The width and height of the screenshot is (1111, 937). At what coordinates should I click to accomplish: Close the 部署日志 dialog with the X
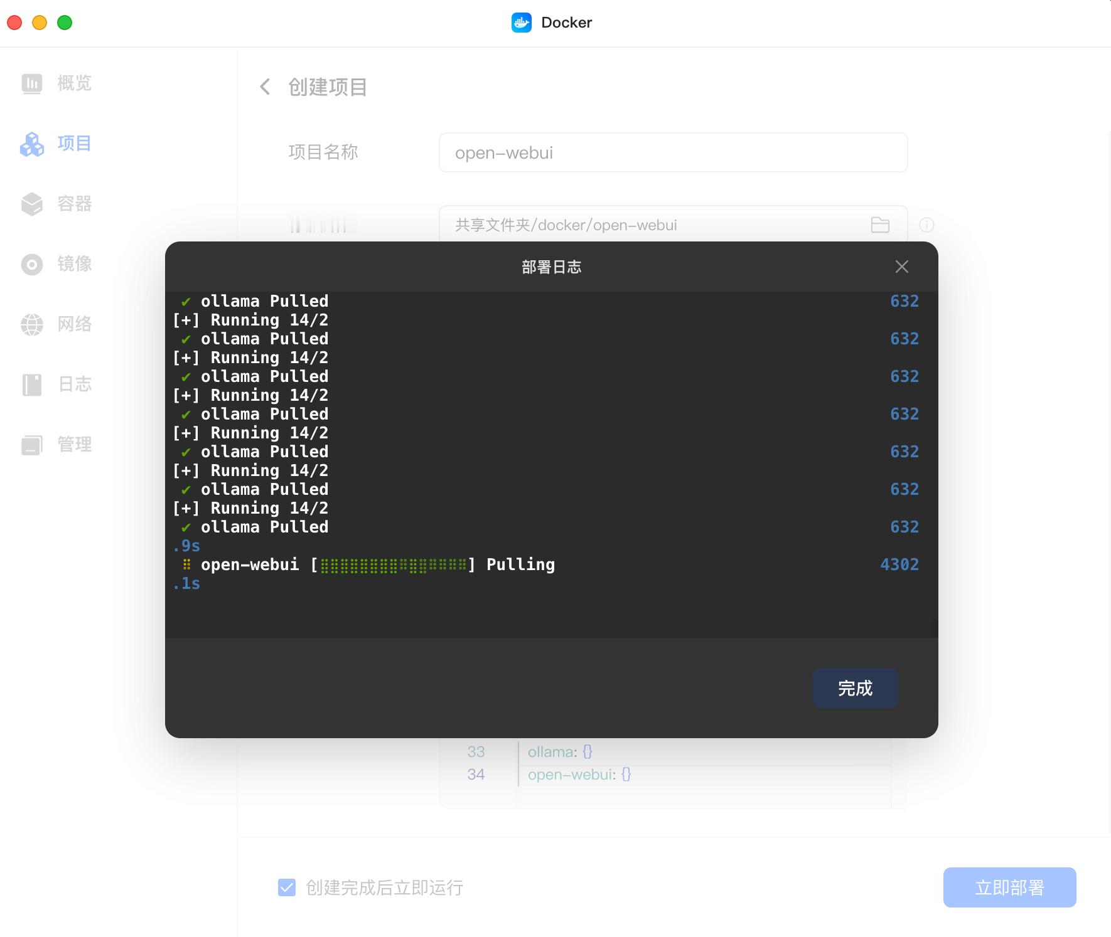coord(902,267)
